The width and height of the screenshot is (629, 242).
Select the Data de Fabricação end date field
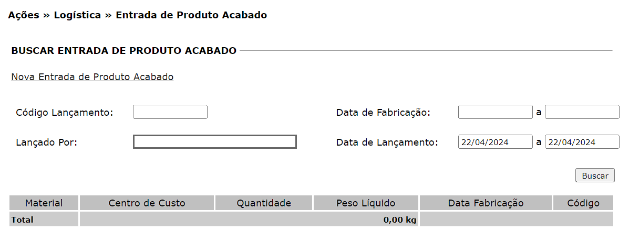pyautogui.click(x=582, y=112)
